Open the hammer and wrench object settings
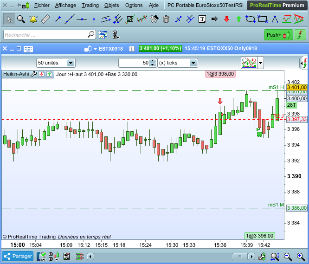 click(x=154, y=19)
